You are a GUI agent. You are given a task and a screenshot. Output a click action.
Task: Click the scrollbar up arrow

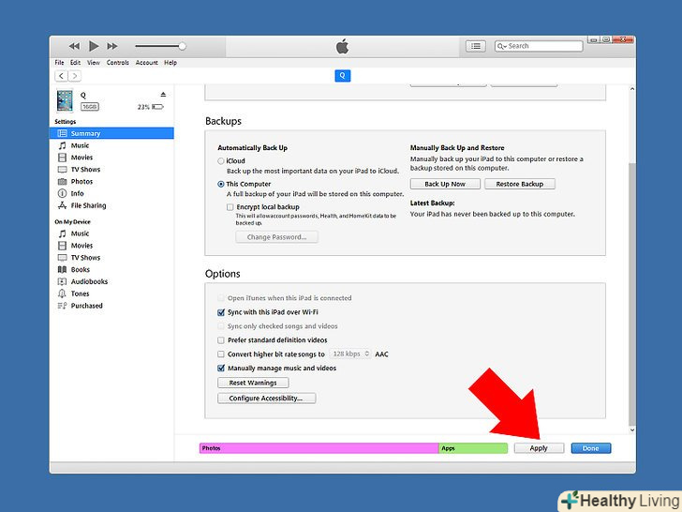(x=632, y=89)
